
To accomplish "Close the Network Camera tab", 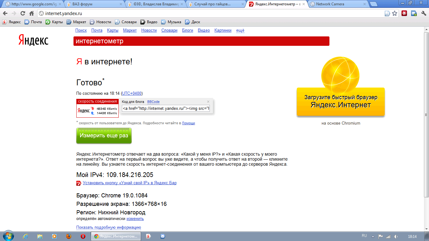I will click(364, 4).
